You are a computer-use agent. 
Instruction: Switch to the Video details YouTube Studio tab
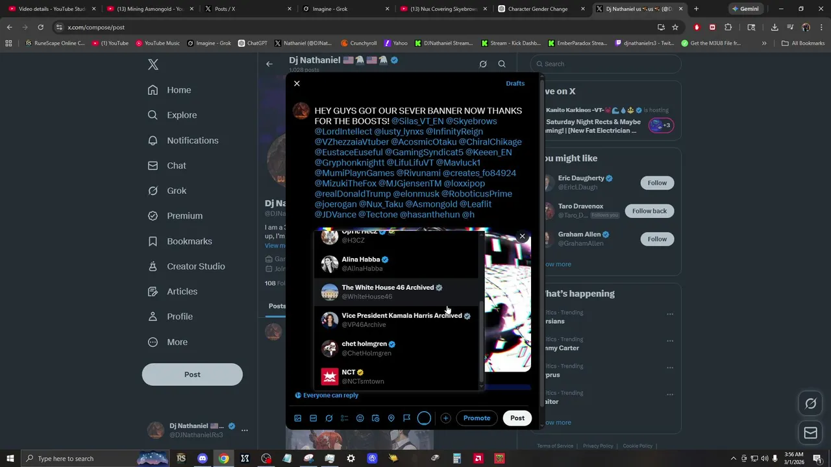click(x=51, y=9)
